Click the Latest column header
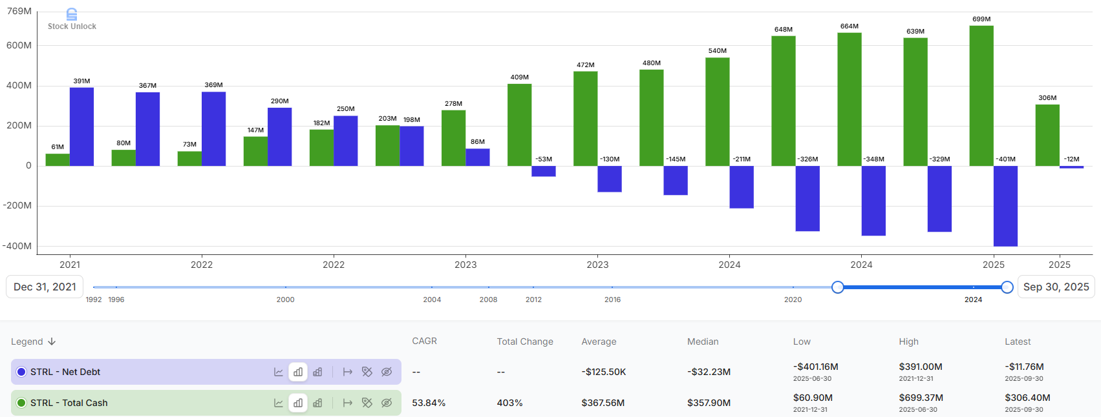1101x417 pixels. click(1018, 341)
